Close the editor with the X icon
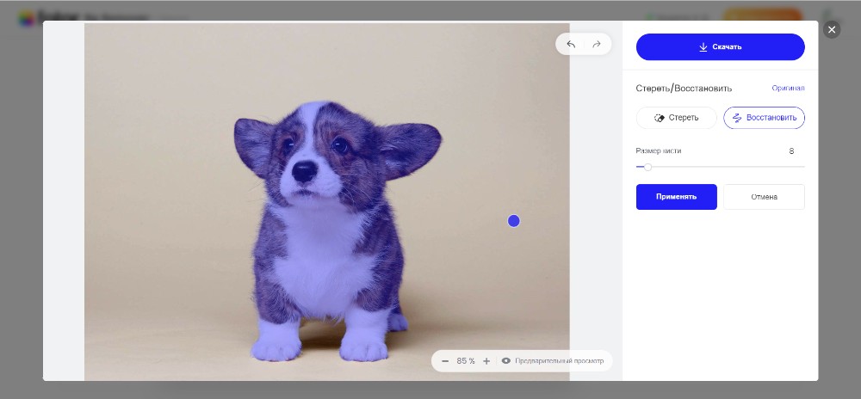 click(831, 29)
